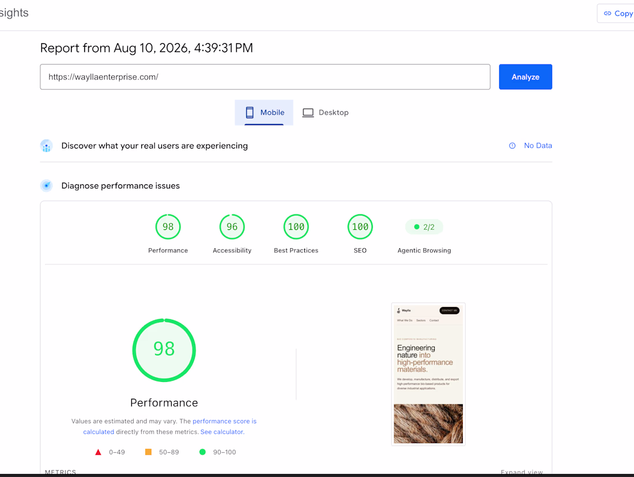Click the Diagnose performance issues heading
The width and height of the screenshot is (634, 477).
pos(120,185)
